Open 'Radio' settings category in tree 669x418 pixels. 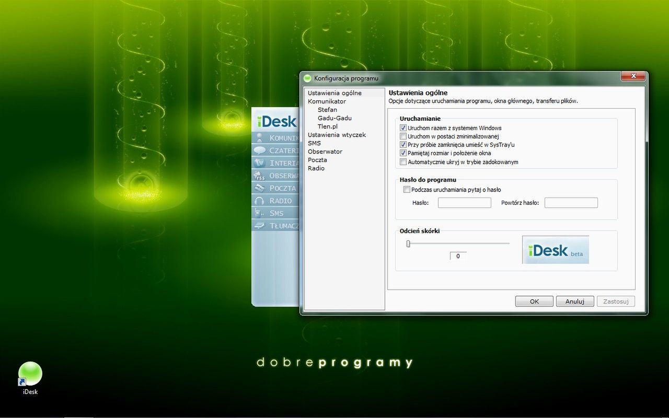(316, 168)
